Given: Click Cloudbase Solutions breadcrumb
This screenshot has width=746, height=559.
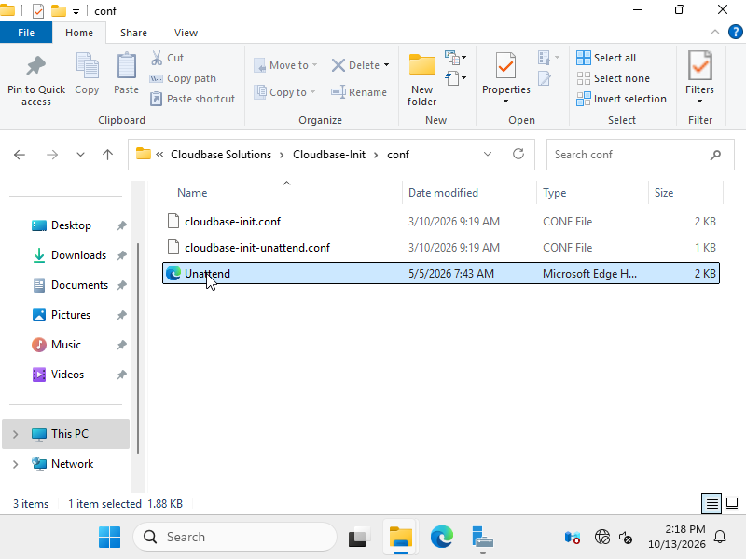Looking at the screenshot, I should tap(221, 155).
